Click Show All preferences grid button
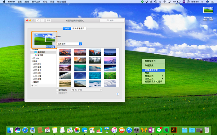The image size is (217, 135). pyautogui.click(x=48, y=20)
